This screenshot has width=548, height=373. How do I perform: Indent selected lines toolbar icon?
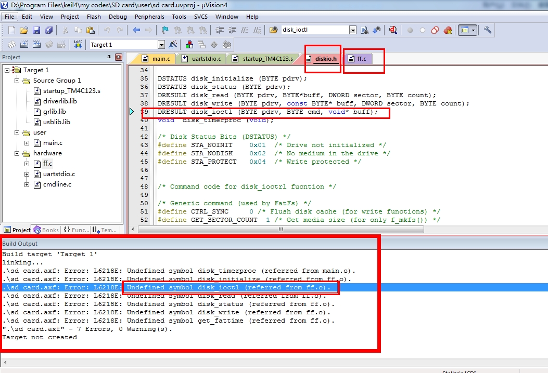[220, 30]
